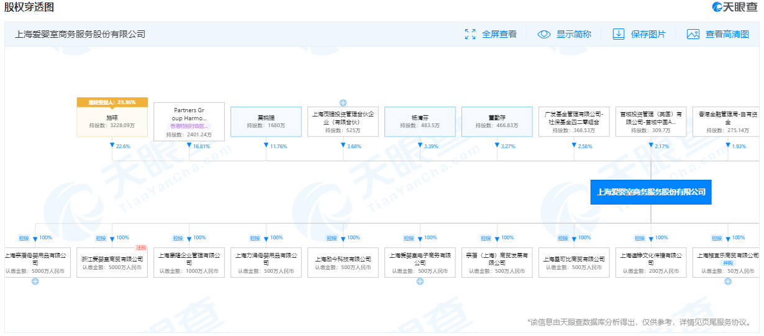Expand the plus below 上海亲蓓母婴用品有限公司

pyautogui.click(x=35, y=281)
